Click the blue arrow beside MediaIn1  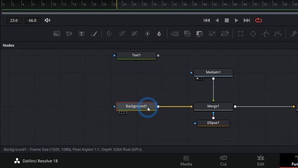[x=191, y=73]
